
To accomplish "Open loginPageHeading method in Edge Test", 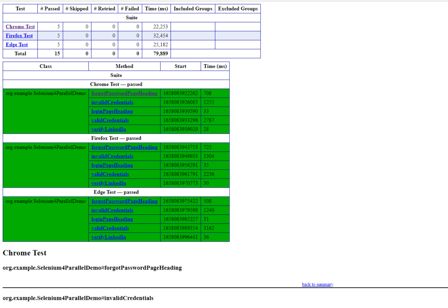I will pos(112,219).
